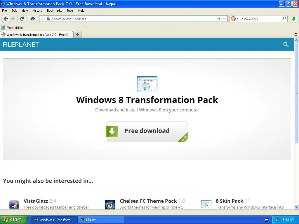This screenshot has height=224, width=299.
Task: Click the vertical scrollbar thumb
Action: coord(296,93)
